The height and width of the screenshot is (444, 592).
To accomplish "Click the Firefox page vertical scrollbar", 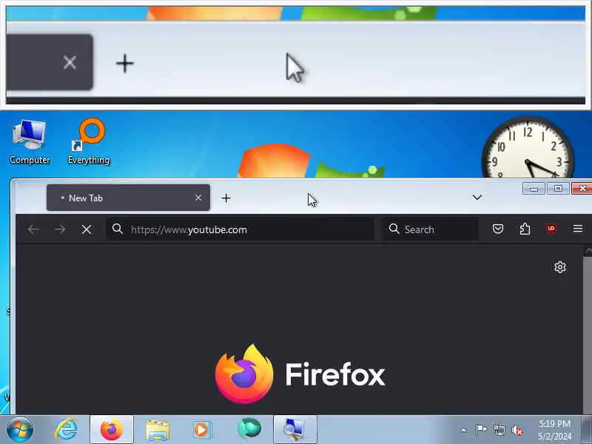I will [588, 330].
